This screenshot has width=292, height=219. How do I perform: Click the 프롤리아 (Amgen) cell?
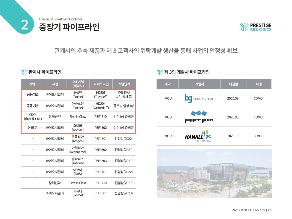click(x=78, y=139)
